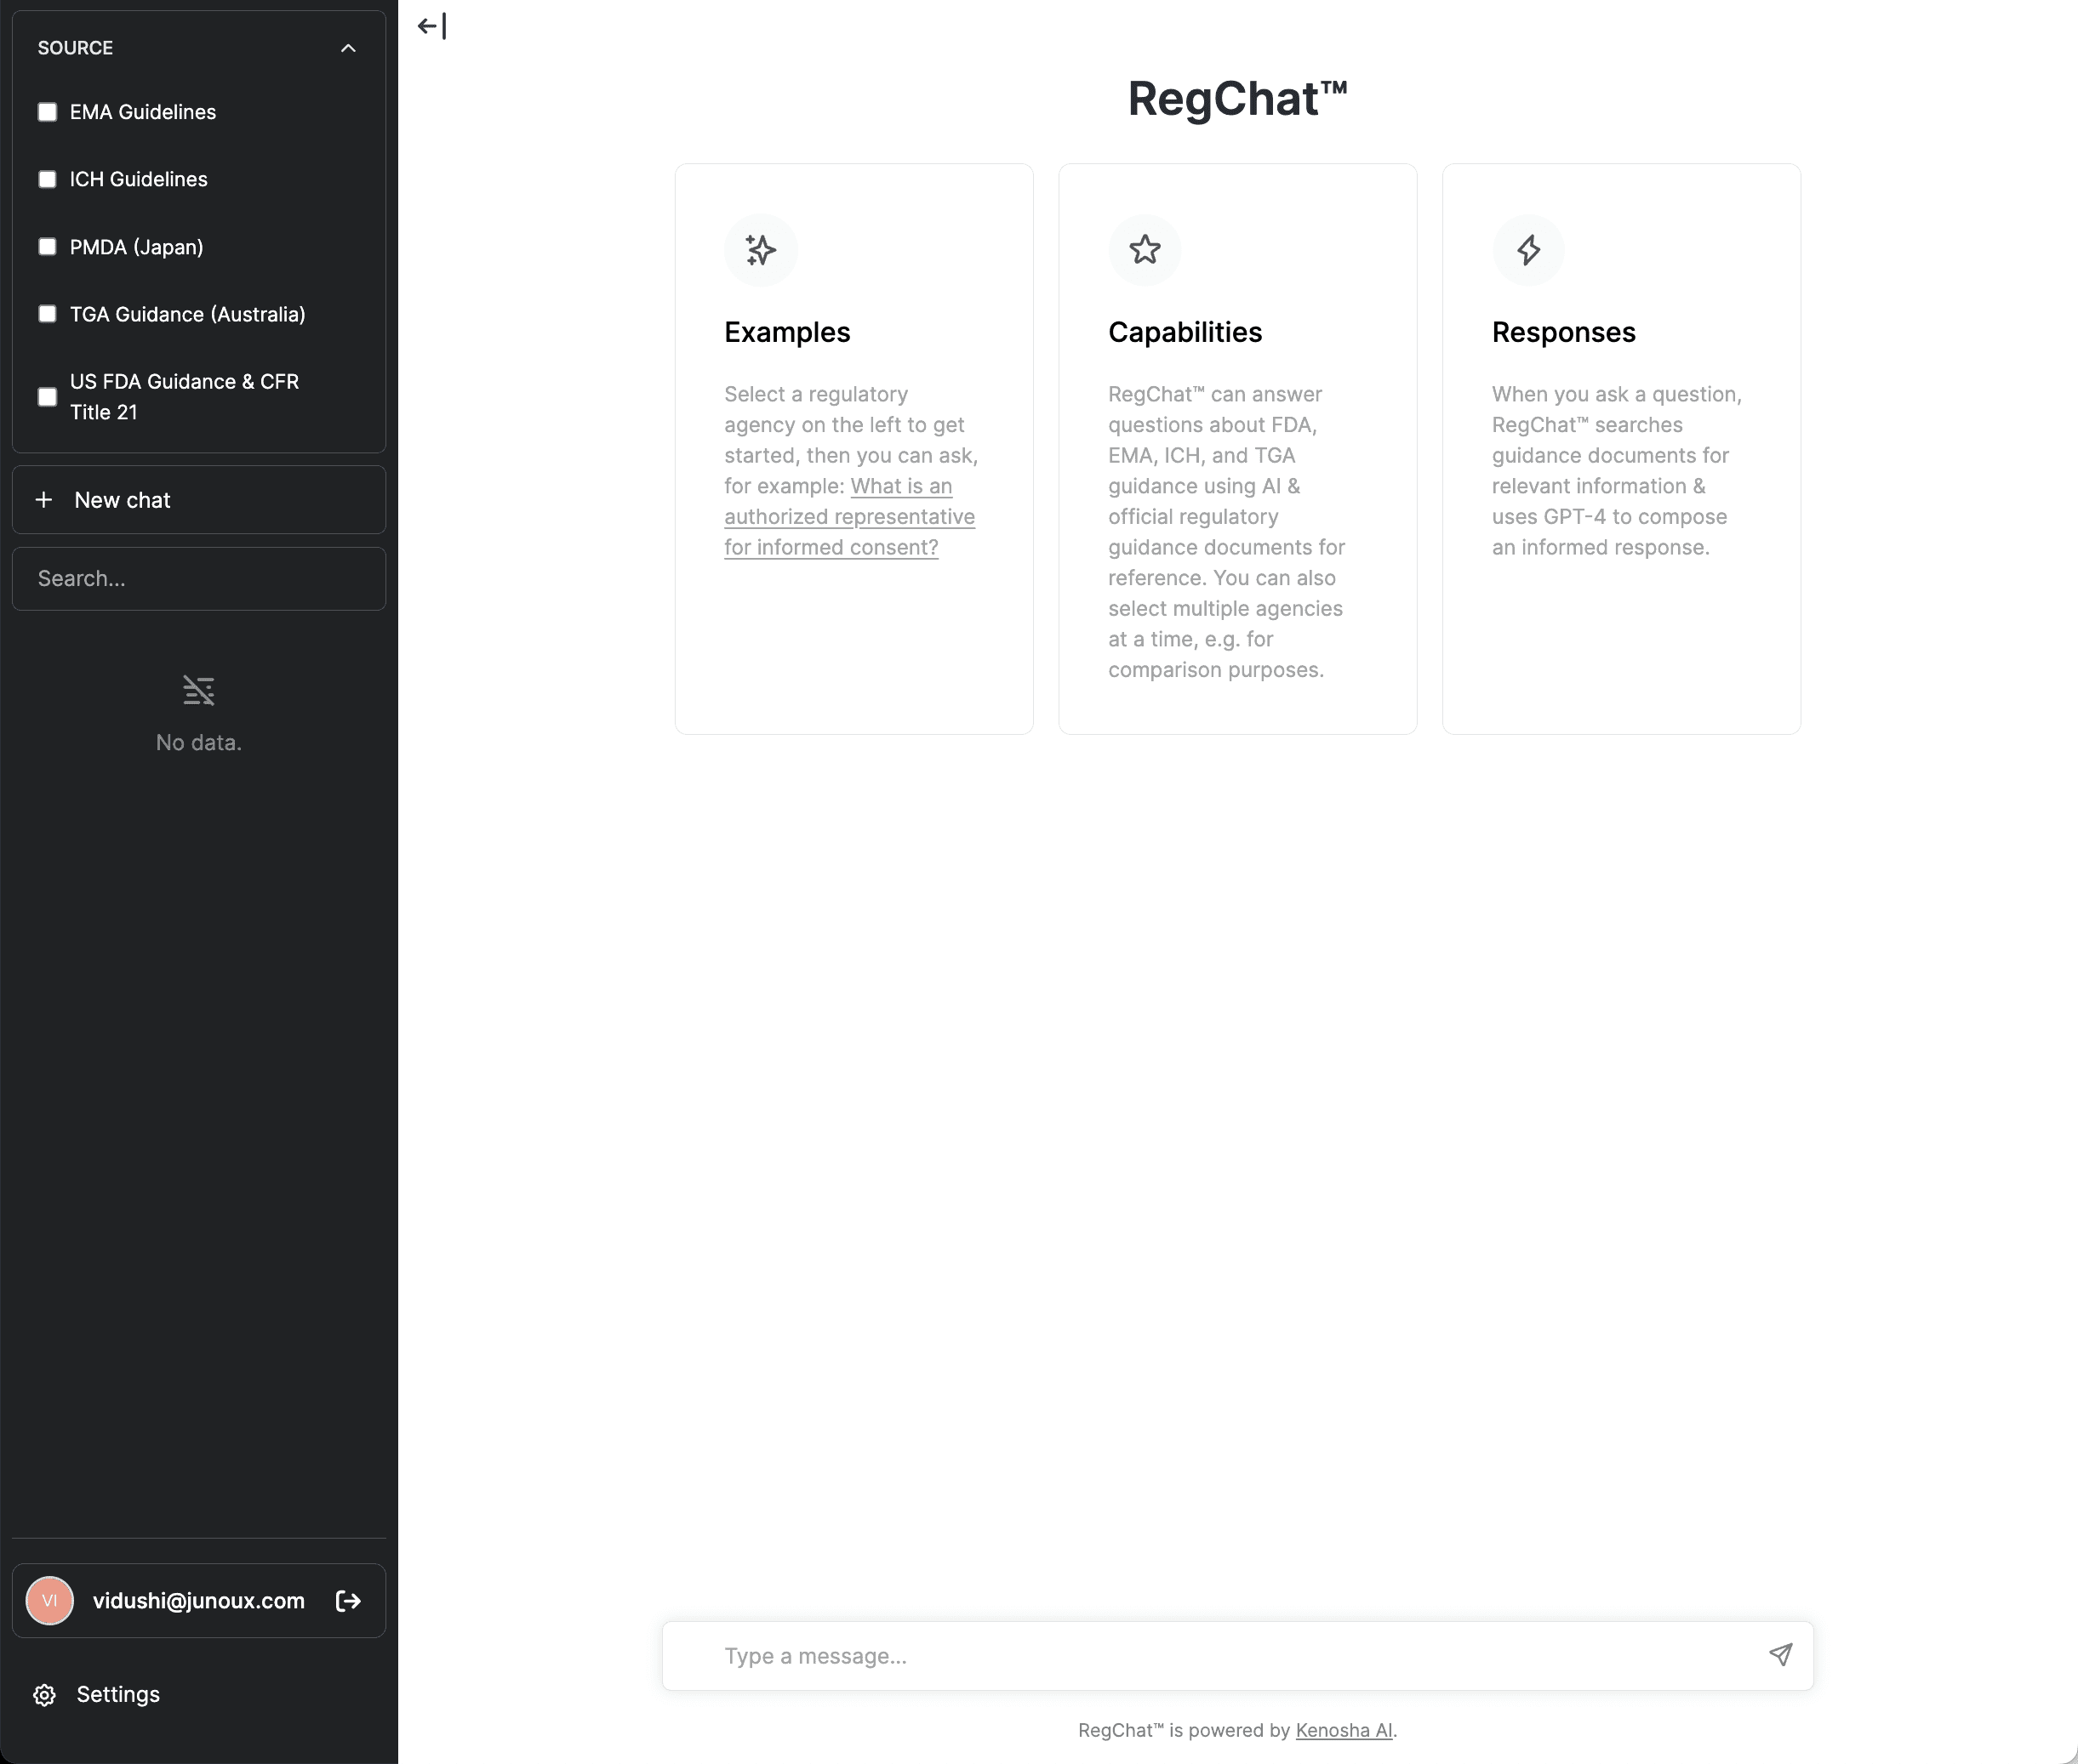This screenshot has height=1764, width=2078.
Task: Click the lightning bolt icon above Responses
Action: click(x=1527, y=250)
